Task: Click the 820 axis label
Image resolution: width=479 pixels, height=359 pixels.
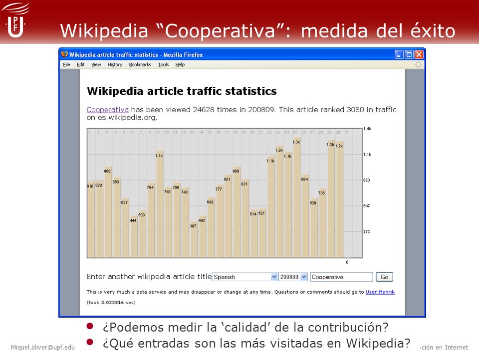Action: click(366, 180)
